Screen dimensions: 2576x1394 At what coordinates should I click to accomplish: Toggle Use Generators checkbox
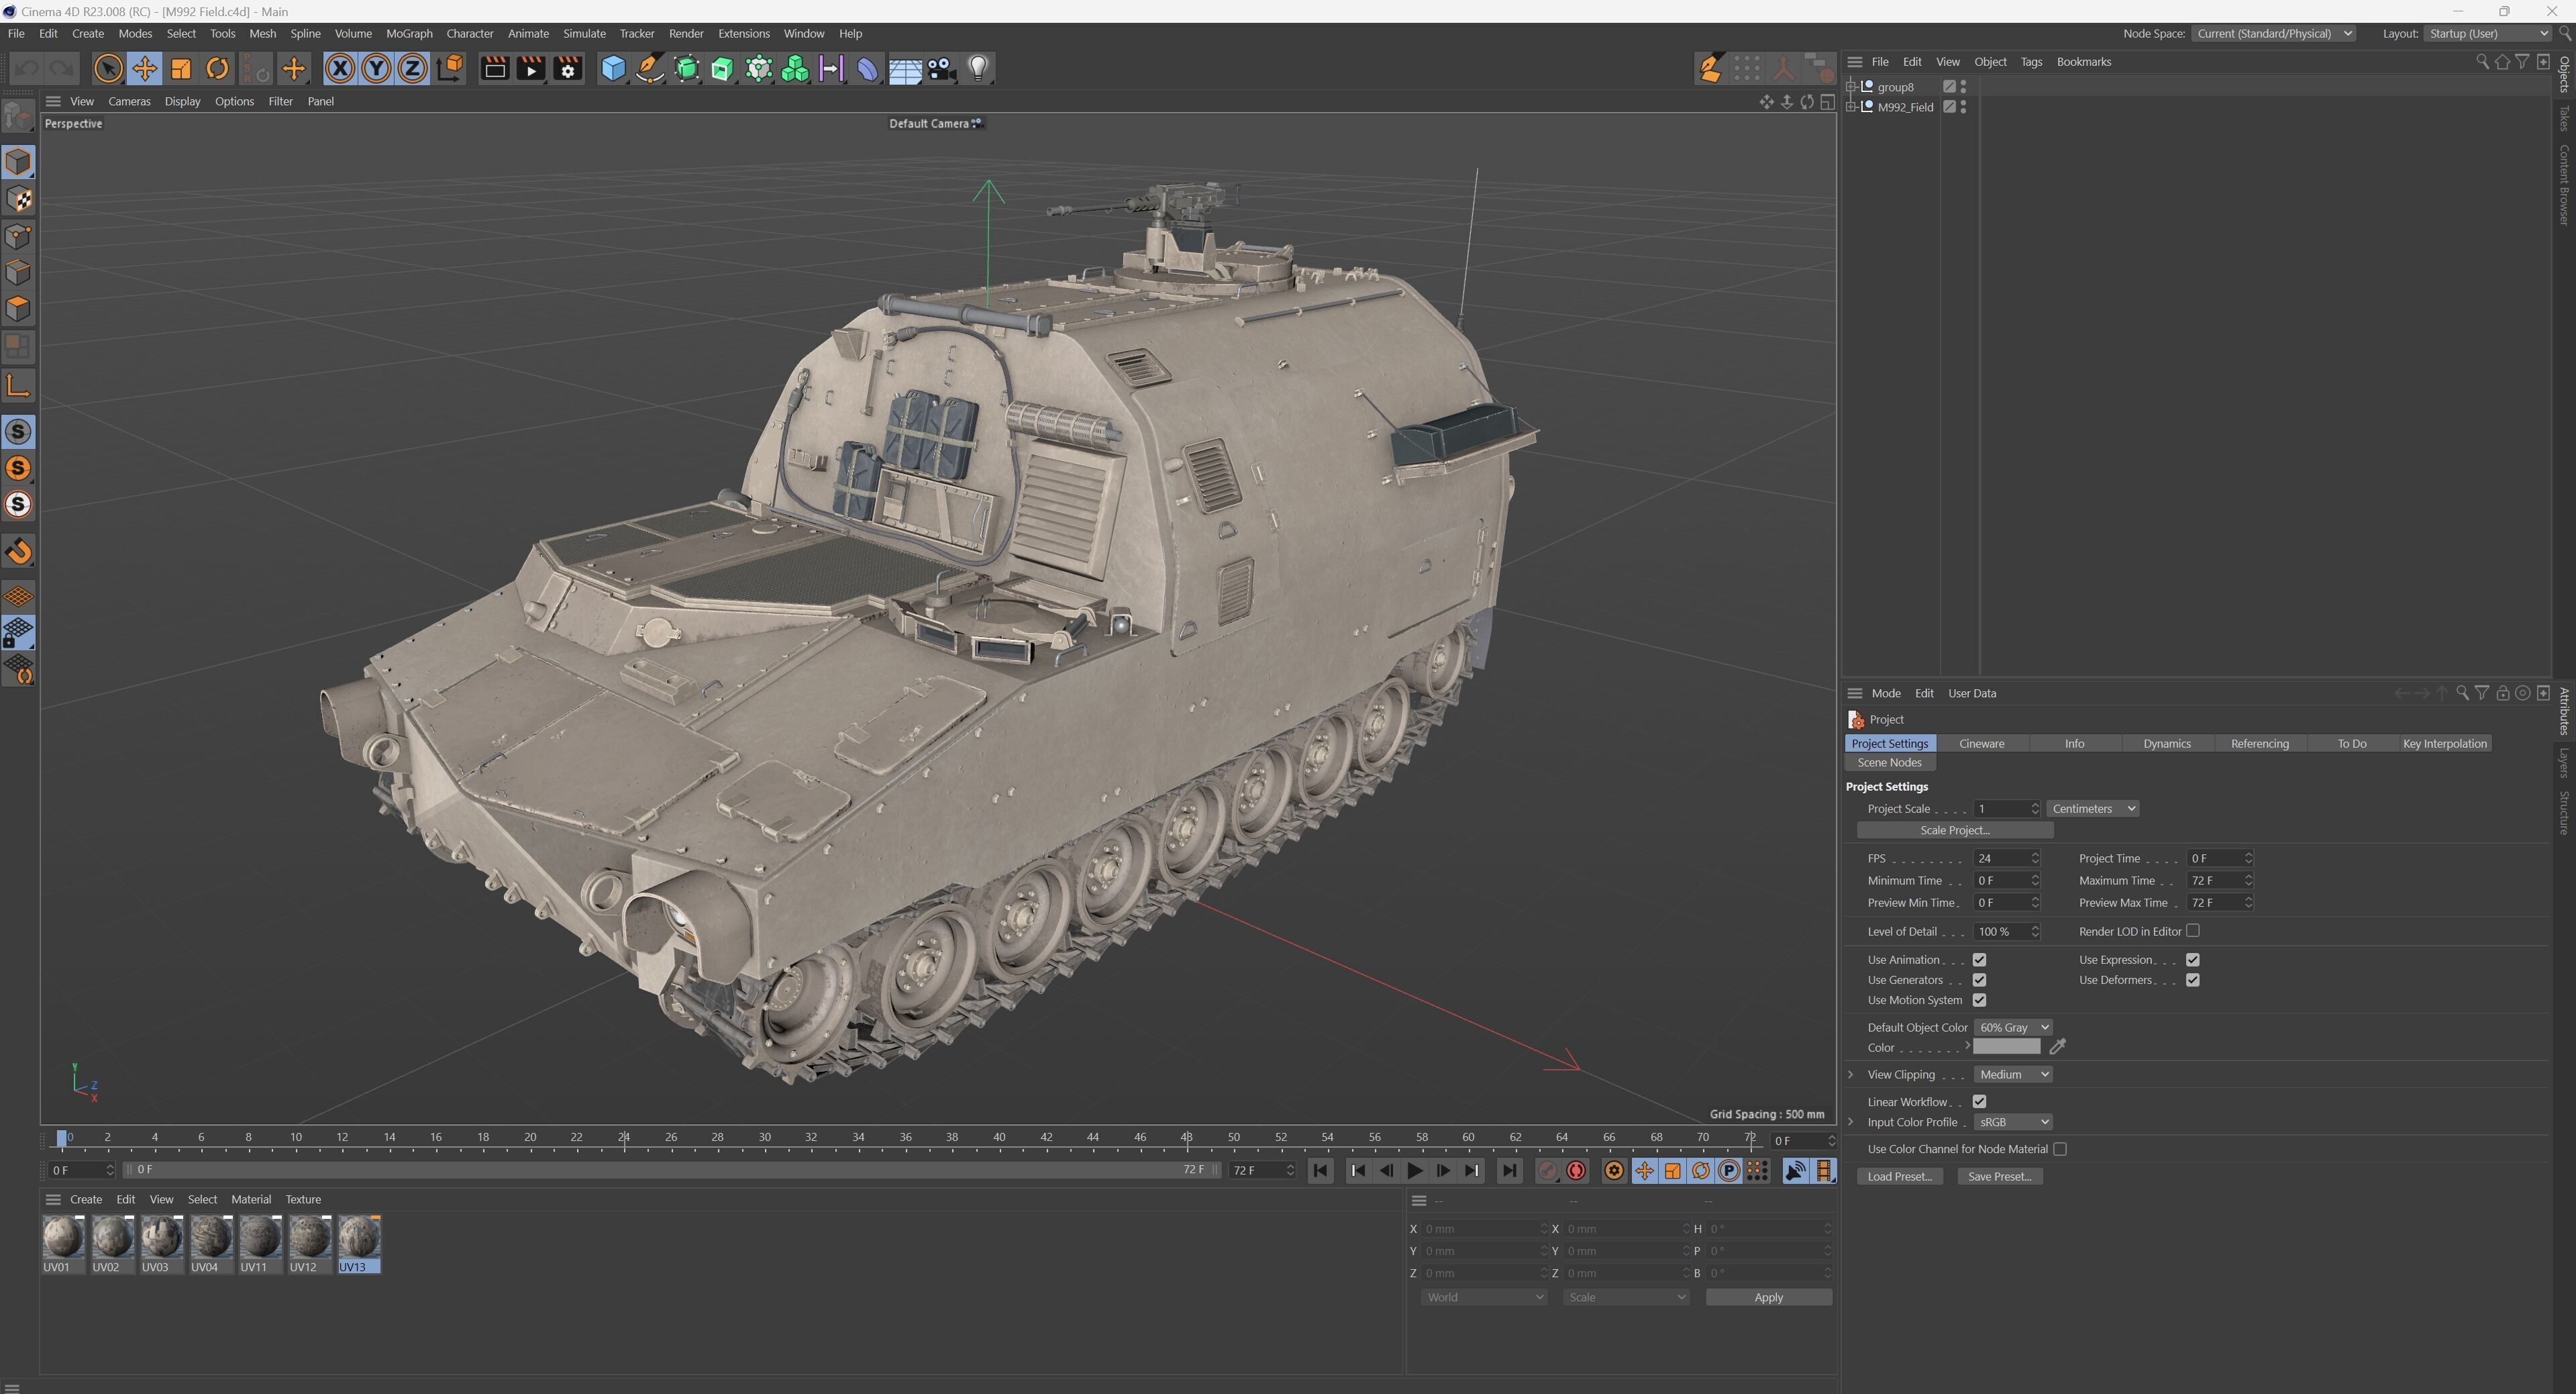1979,980
